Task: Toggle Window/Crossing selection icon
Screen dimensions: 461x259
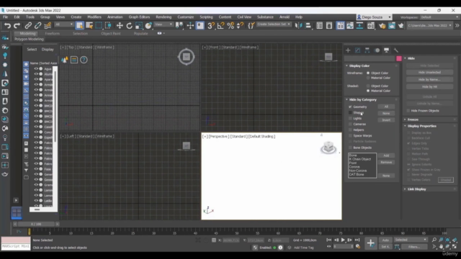Action: click(x=108, y=26)
